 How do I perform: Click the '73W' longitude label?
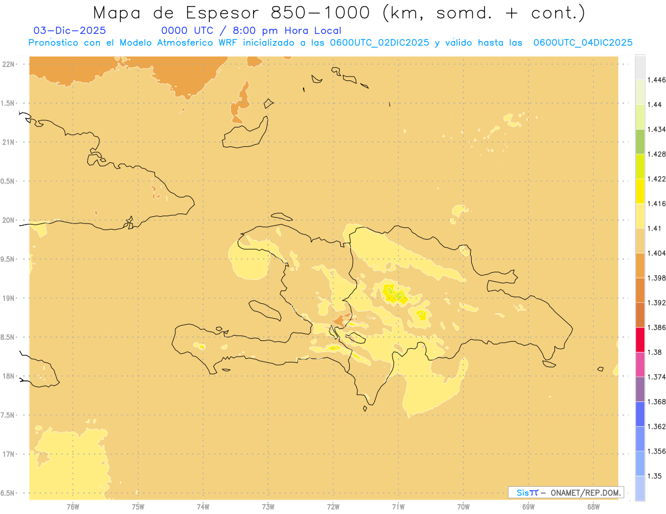tap(268, 507)
